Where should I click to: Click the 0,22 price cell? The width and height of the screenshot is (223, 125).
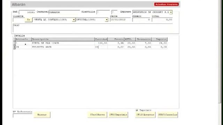[x=116, y=47]
